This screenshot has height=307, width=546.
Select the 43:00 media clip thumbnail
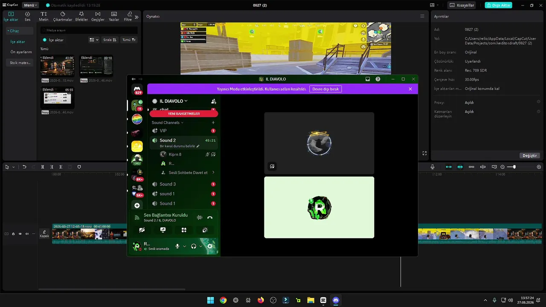click(57, 66)
